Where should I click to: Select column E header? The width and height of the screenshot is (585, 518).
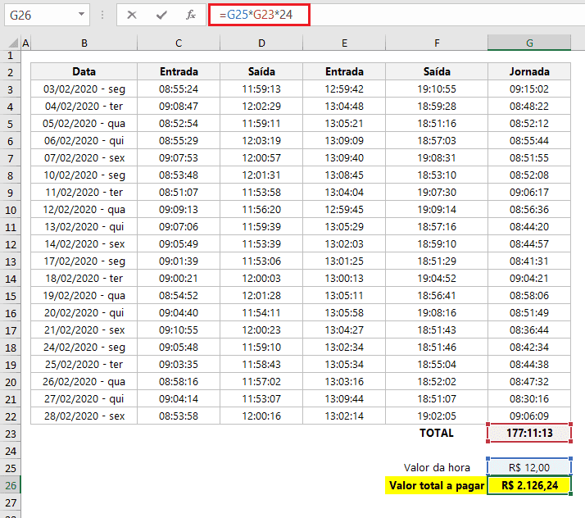[344, 43]
